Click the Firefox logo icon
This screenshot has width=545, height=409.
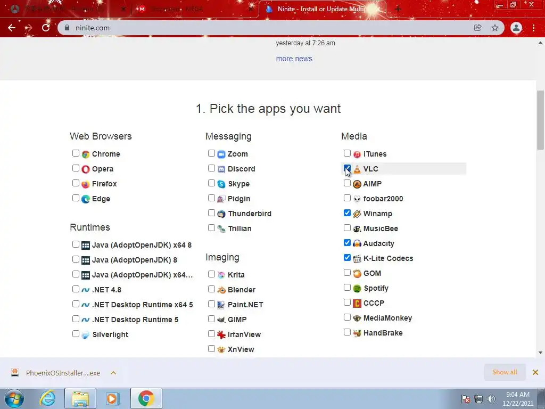point(86,184)
